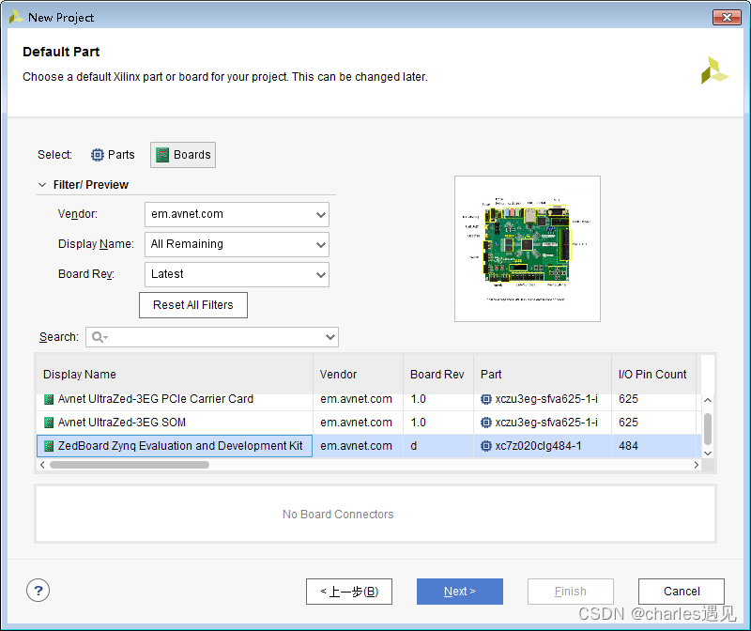
Task: Sort by Part column header
Action: coord(543,375)
